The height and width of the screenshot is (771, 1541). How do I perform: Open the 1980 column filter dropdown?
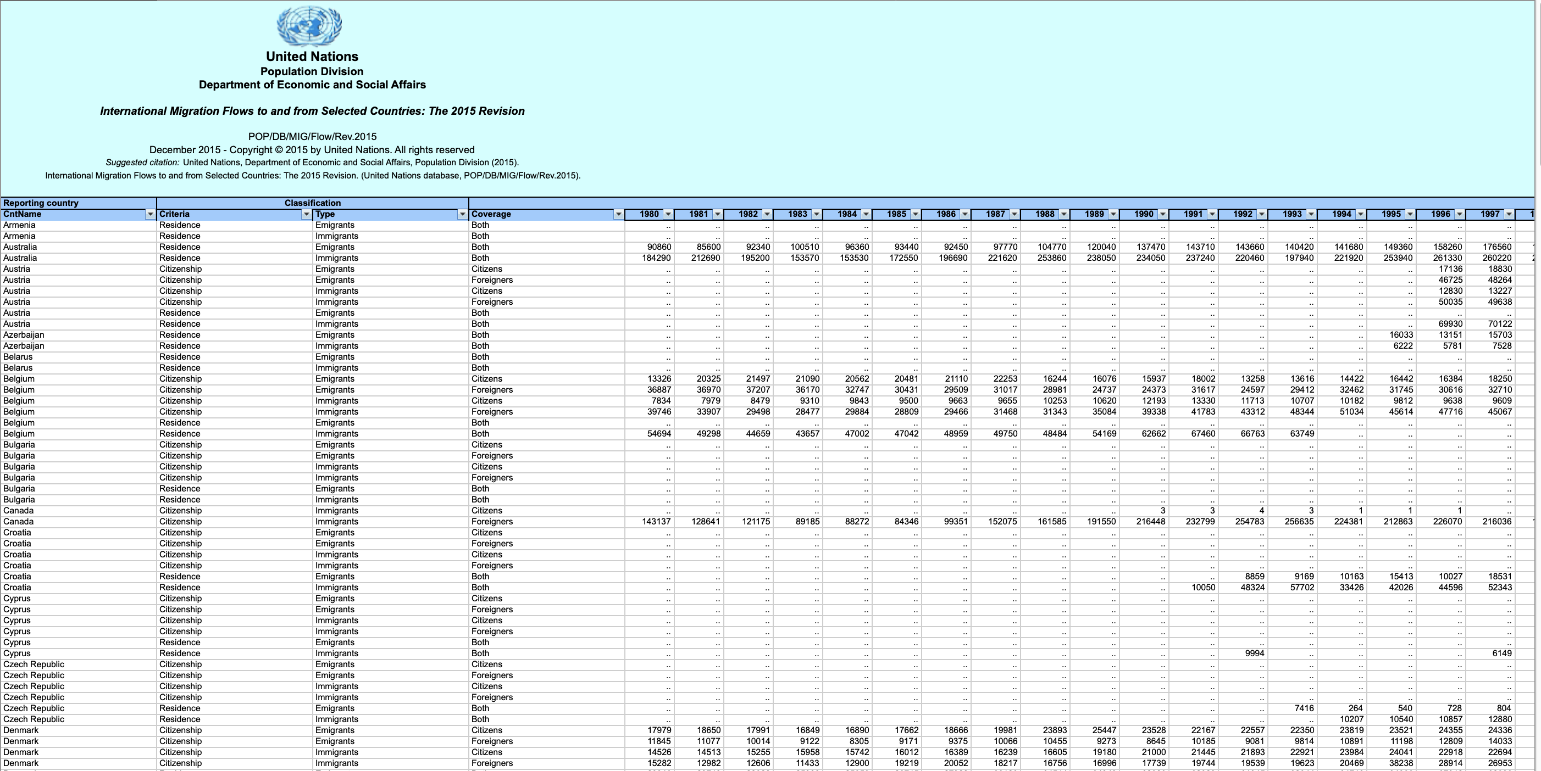(668, 215)
